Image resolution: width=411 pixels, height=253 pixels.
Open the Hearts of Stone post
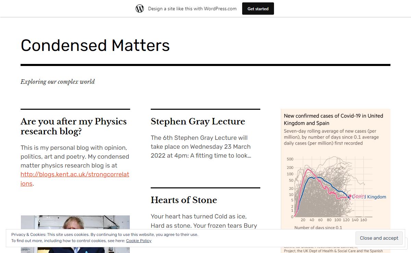(184, 200)
